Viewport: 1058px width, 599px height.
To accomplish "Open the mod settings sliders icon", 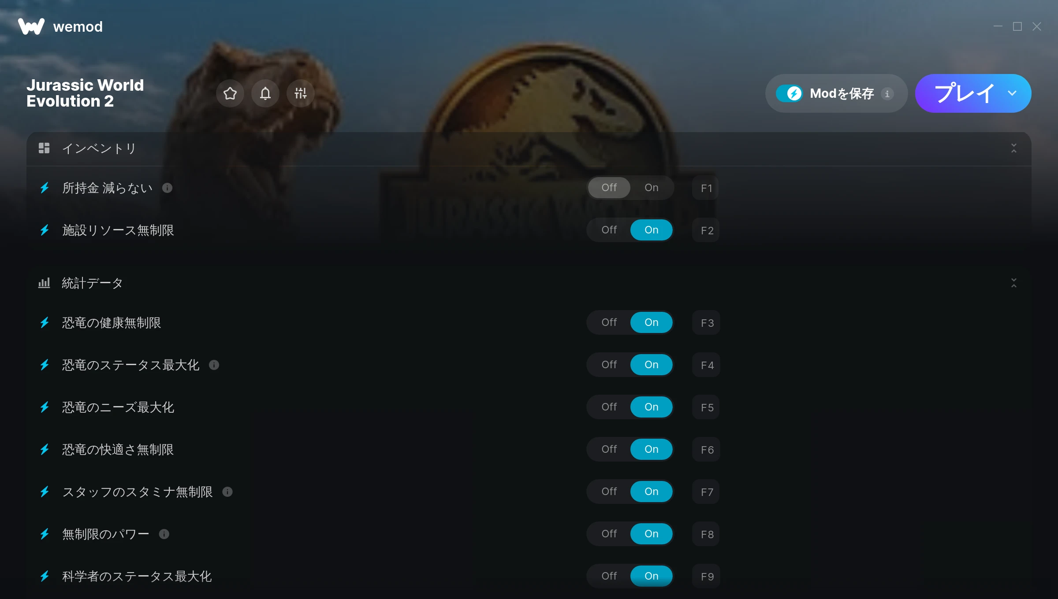I will [301, 93].
